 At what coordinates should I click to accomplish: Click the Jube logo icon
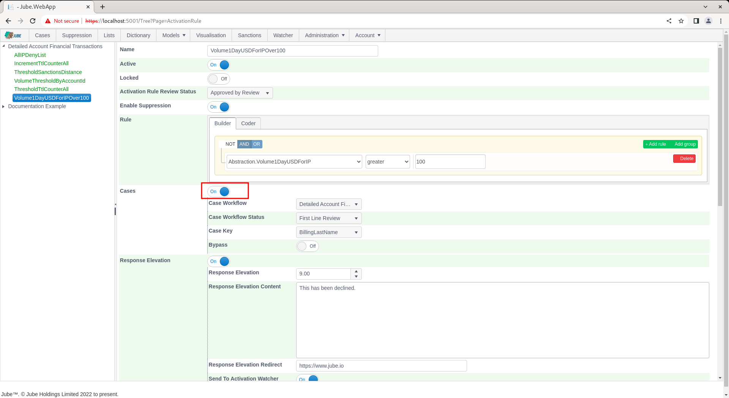point(13,35)
